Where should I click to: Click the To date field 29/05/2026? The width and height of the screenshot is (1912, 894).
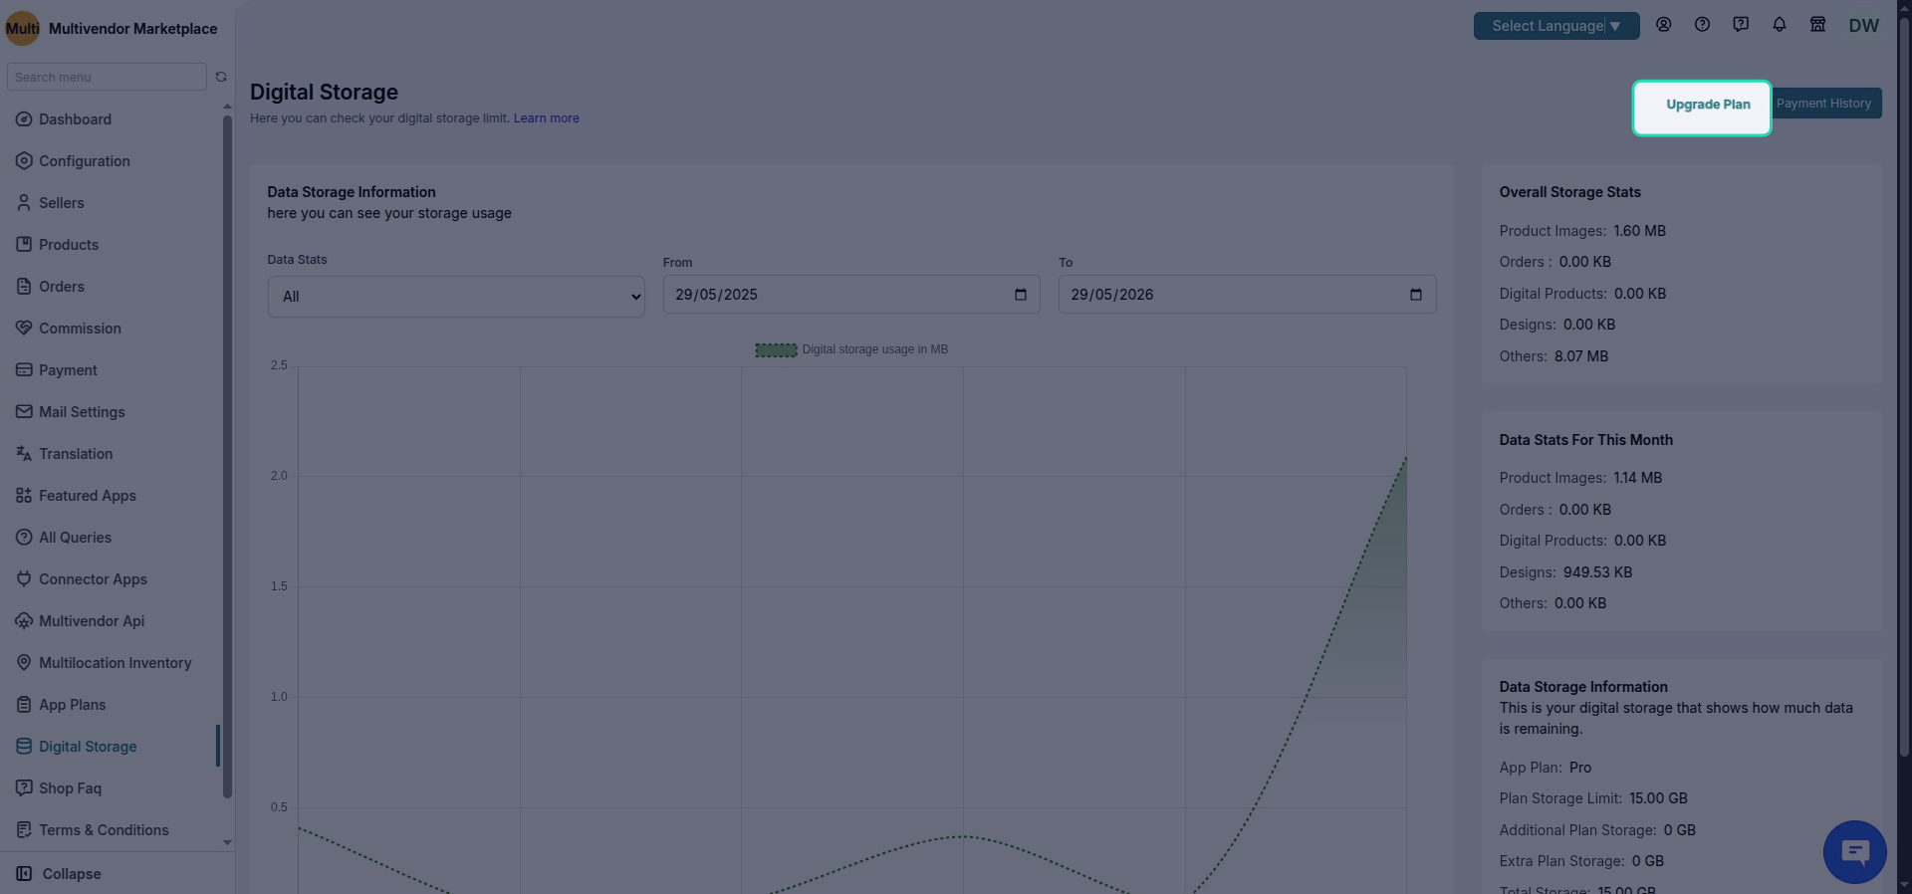pyautogui.click(x=1247, y=295)
